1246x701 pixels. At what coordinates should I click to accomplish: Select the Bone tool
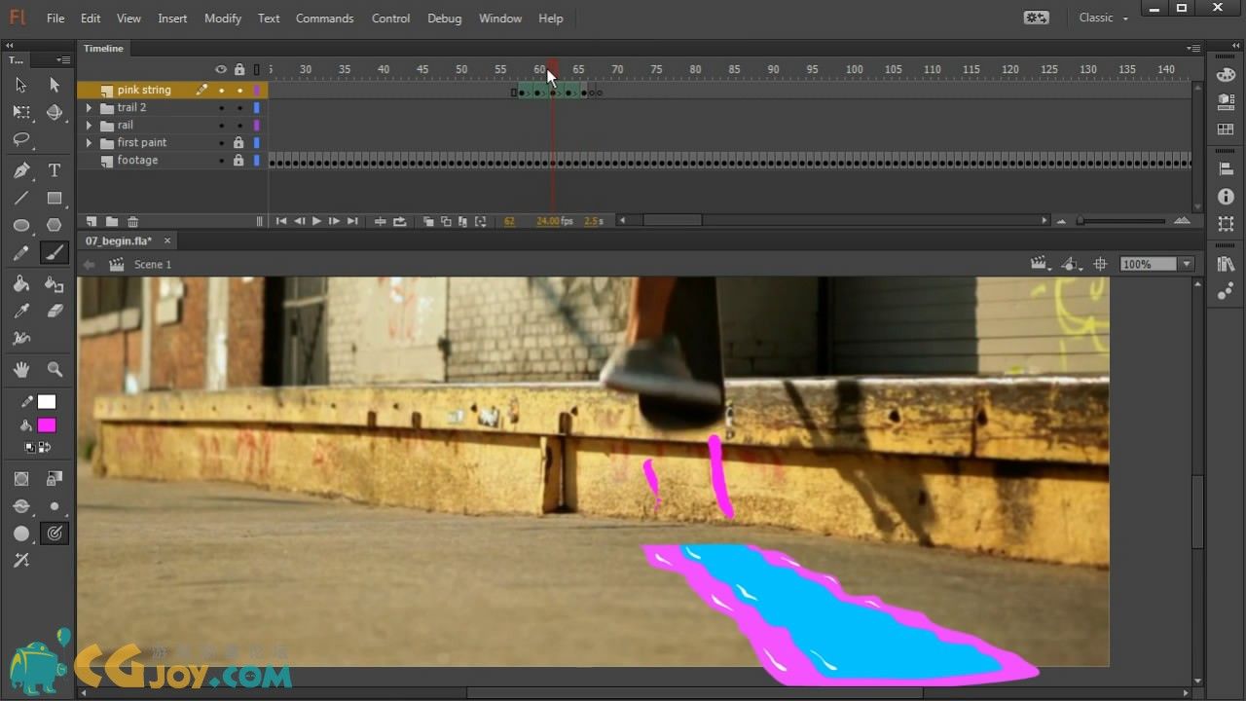(20, 339)
